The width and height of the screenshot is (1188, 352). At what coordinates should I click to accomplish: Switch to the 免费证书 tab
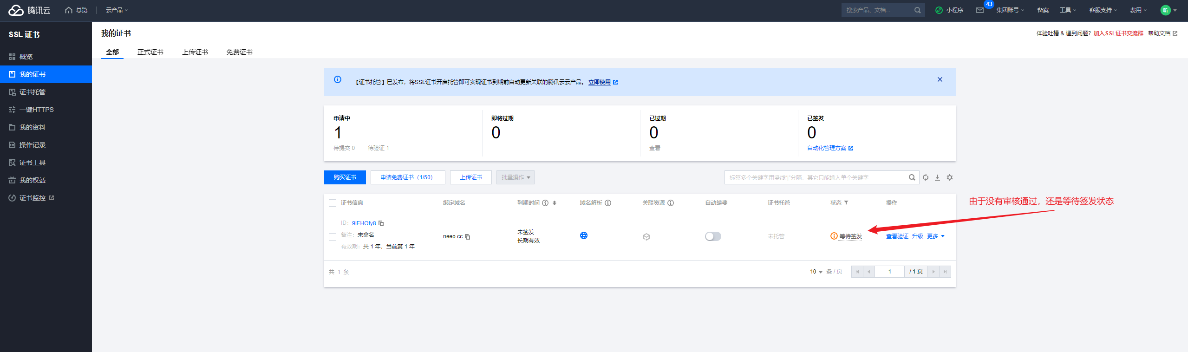[x=239, y=52]
